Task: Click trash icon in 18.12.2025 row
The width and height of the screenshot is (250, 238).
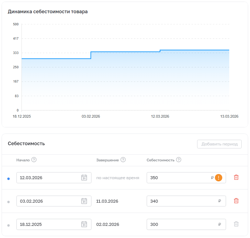Action: pyautogui.click(x=236, y=224)
